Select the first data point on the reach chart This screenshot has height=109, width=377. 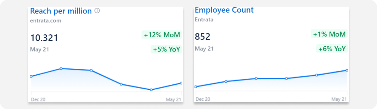point(31,76)
